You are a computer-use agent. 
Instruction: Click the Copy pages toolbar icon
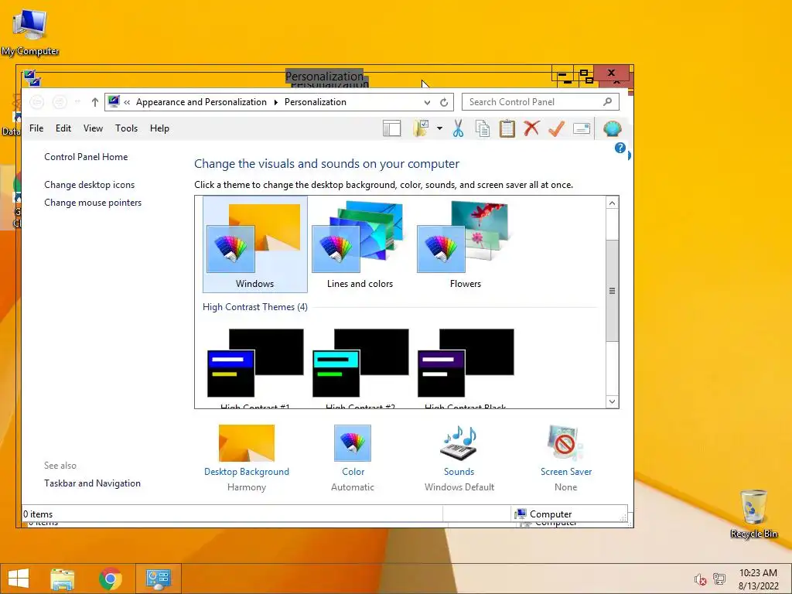coord(483,128)
